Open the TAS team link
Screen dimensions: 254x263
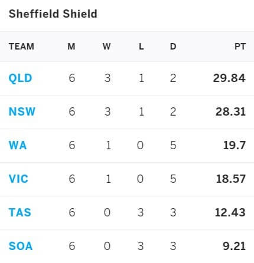20,212
